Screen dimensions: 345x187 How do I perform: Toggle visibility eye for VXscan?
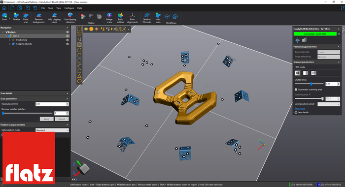(x=68, y=32)
